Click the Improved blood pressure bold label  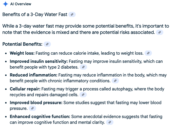36,103
